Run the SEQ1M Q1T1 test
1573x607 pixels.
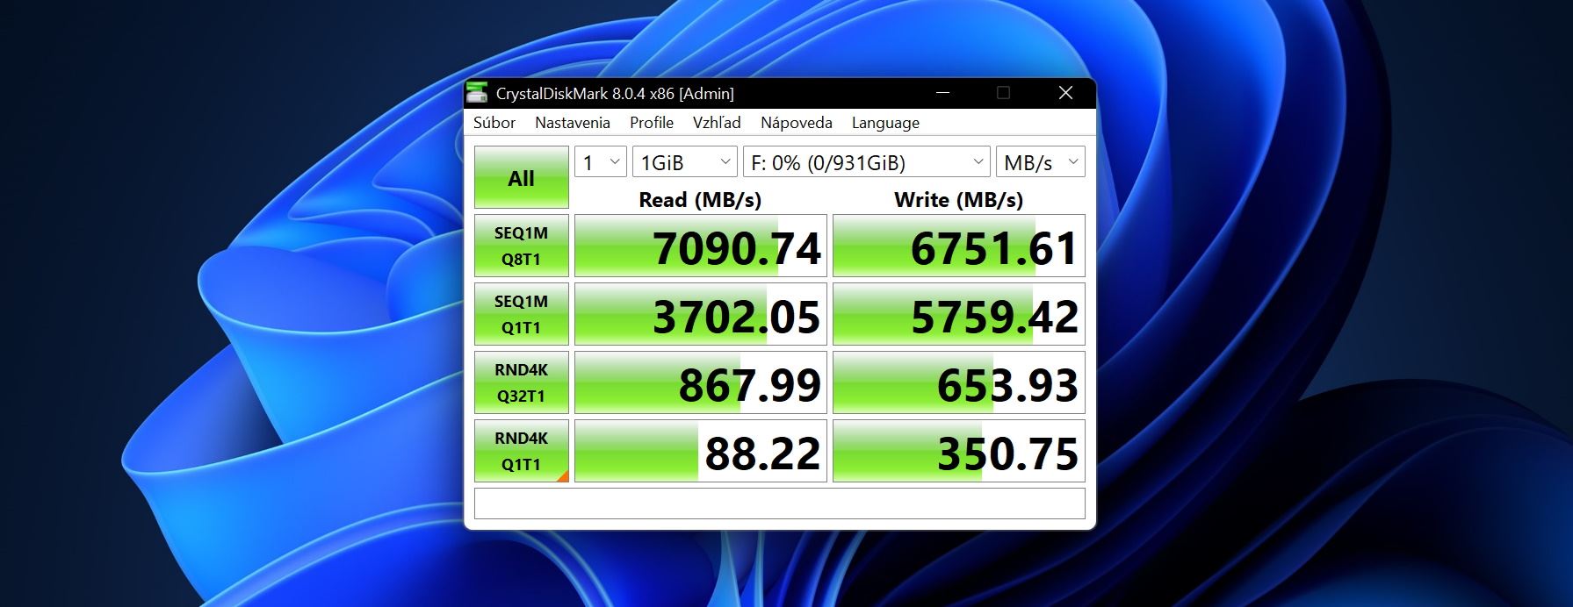(522, 314)
